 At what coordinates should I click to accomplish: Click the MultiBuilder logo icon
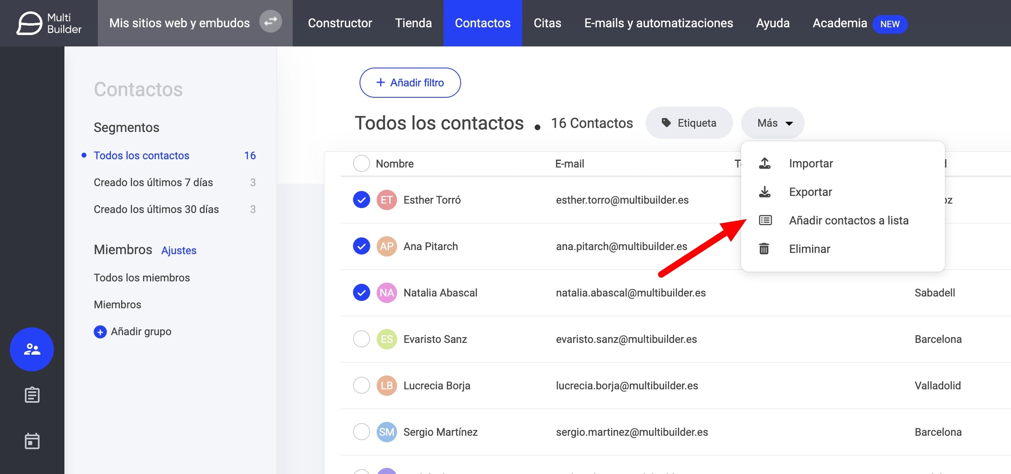click(x=29, y=23)
